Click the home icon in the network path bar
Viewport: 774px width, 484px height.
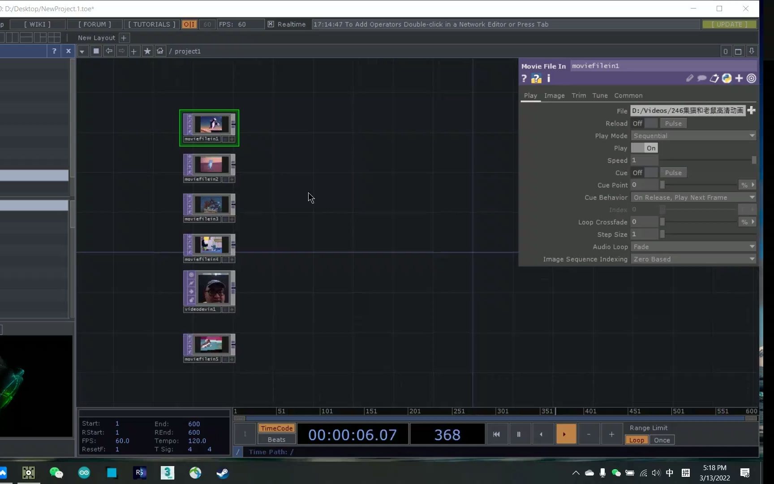160,51
